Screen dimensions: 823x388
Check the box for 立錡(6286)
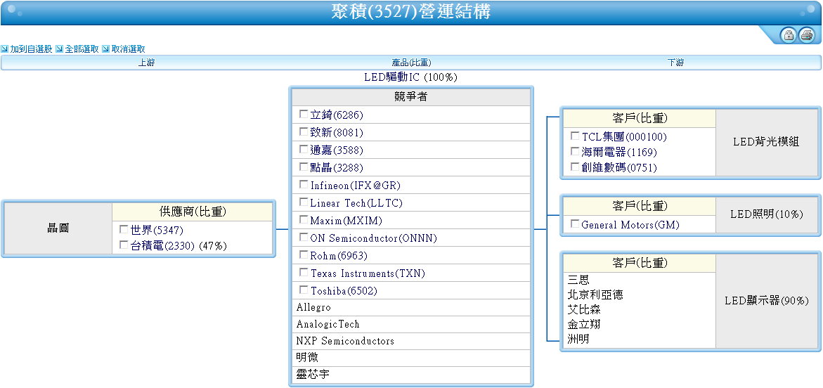pyautogui.click(x=304, y=114)
